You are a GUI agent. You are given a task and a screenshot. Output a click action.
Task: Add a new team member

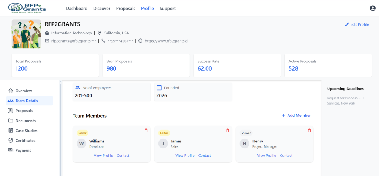pos(296,115)
